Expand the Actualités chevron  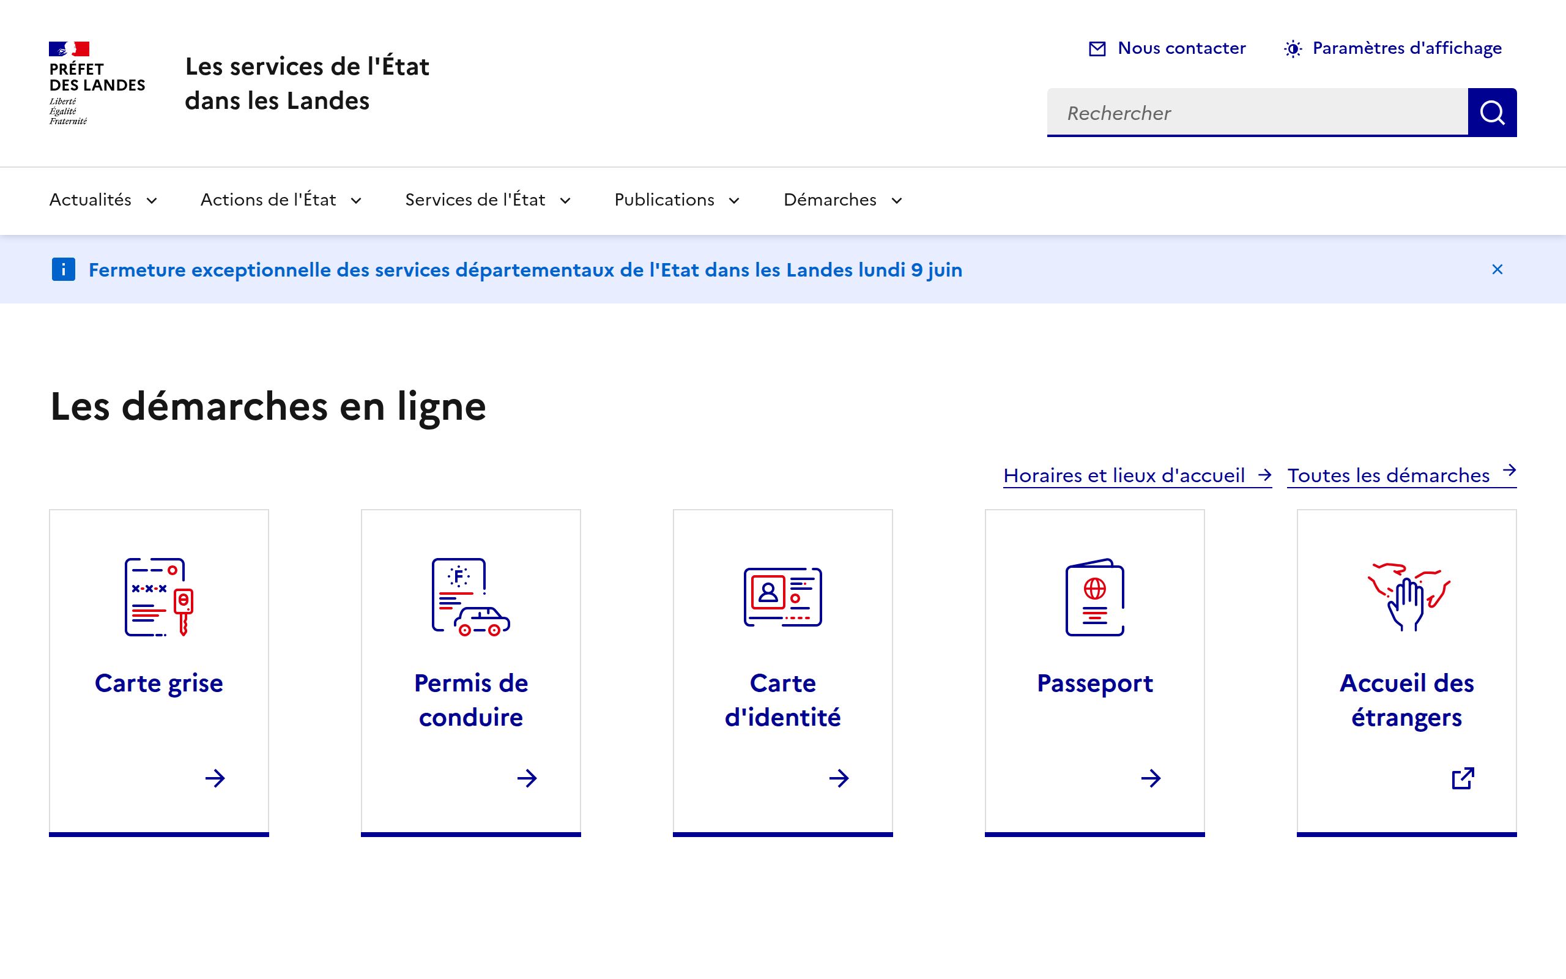tap(152, 201)
